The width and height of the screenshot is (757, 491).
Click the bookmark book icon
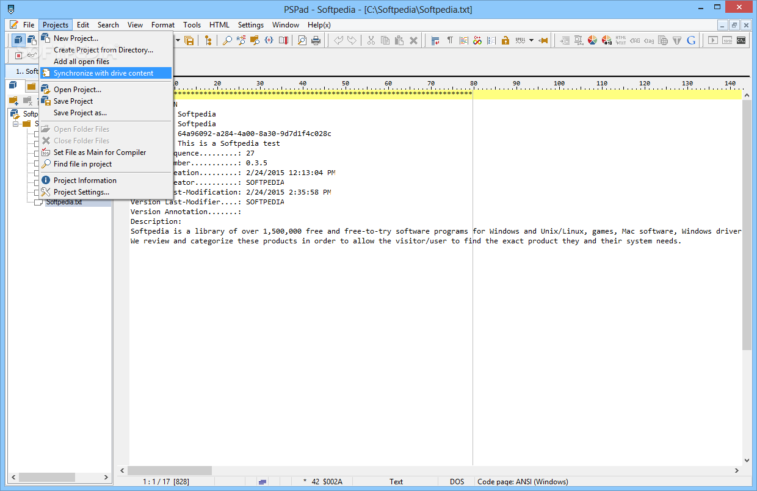point(283,40)
